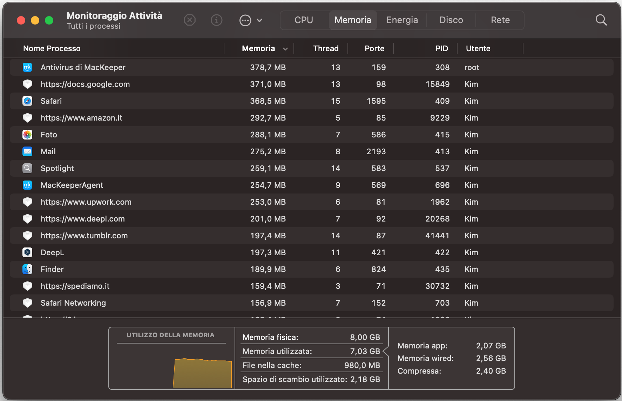This screenshot has width=622, height=401.
Task: Click the 368,5 MB memory value
Action: (x=268, y=101)
